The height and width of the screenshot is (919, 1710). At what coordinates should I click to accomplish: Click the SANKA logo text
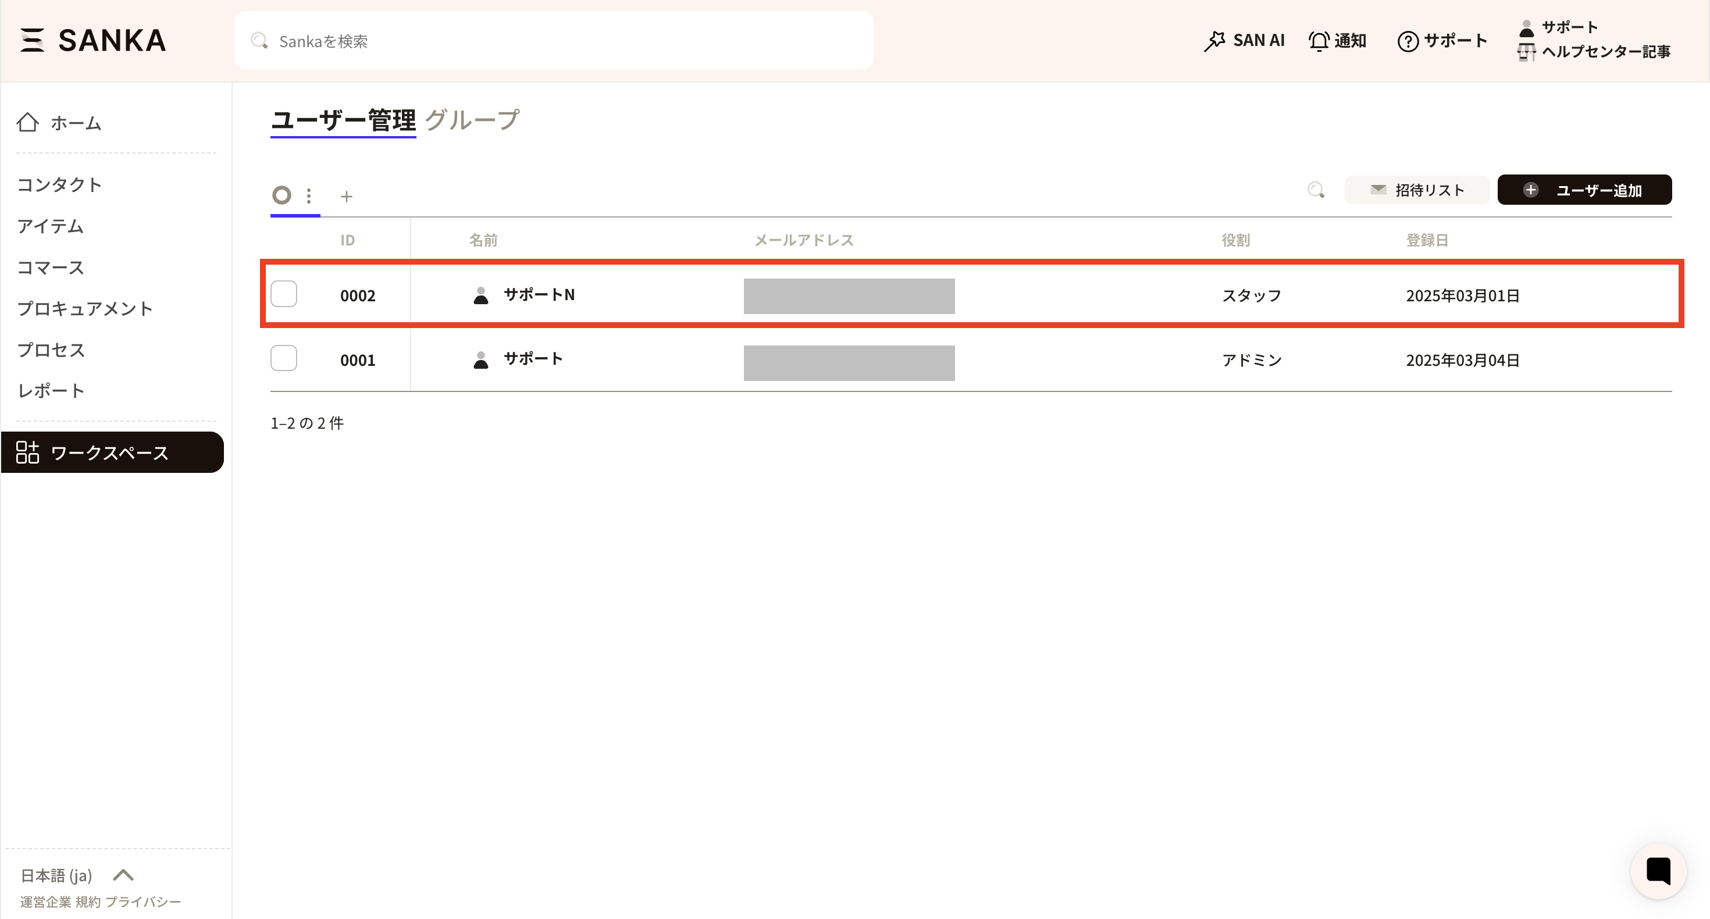coord(112,41)
